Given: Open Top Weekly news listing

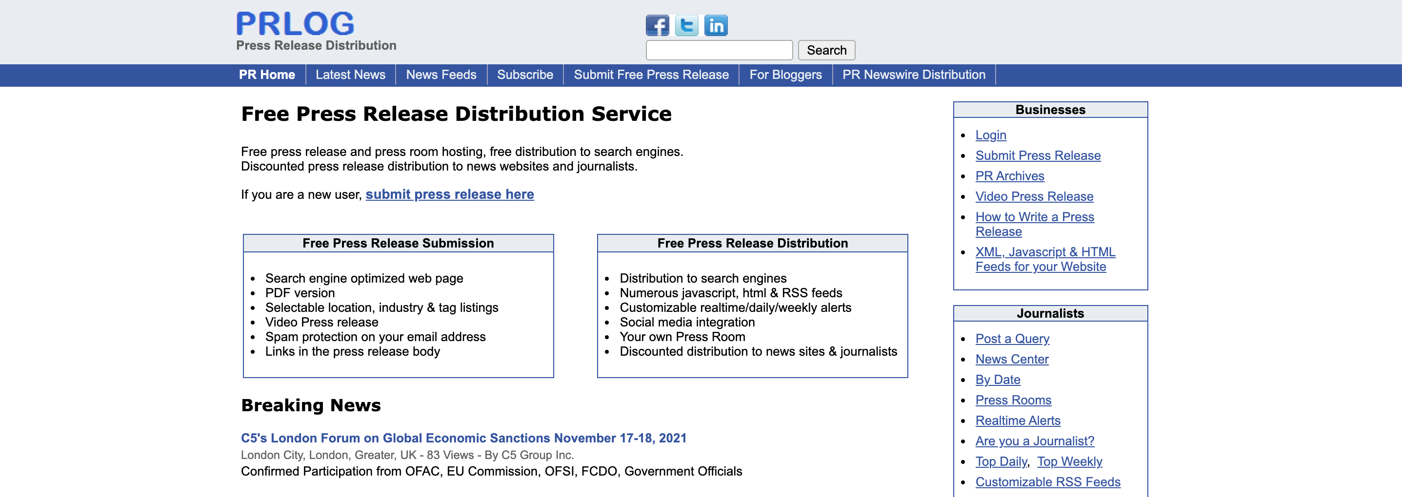Looking at the screenshot, I should [1069, 461].
